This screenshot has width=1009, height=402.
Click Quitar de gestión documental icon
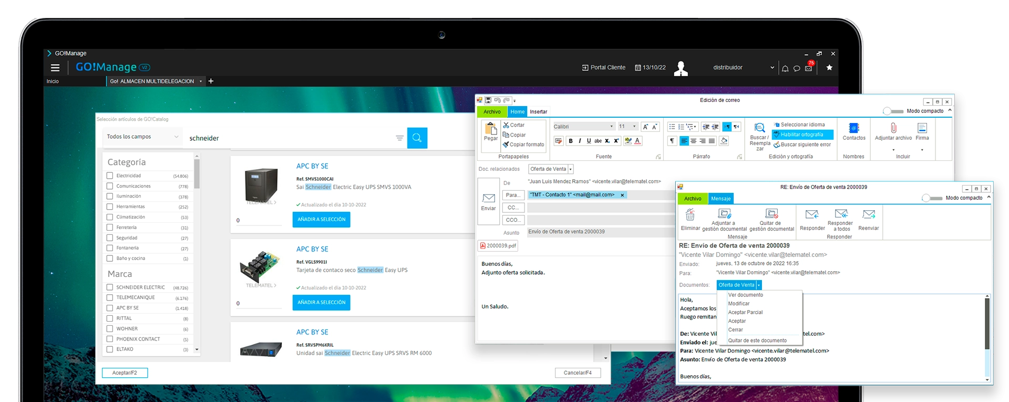[x=771, y=220]
